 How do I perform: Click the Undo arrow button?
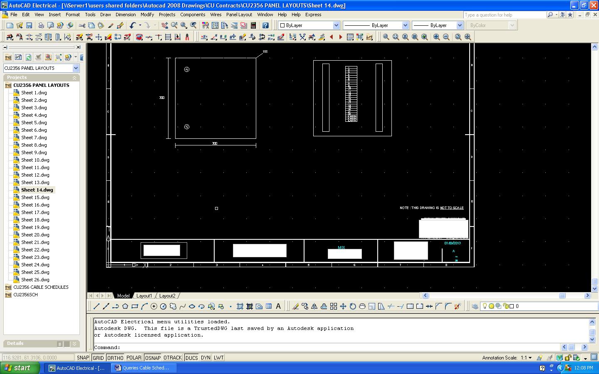[132, 25]
